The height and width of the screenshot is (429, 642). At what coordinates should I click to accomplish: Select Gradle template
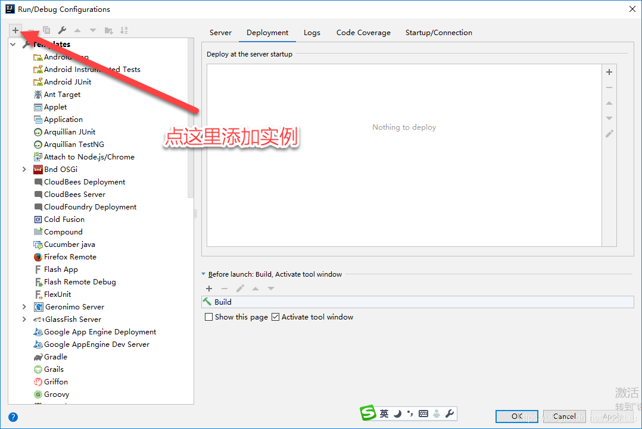point(51,357)
